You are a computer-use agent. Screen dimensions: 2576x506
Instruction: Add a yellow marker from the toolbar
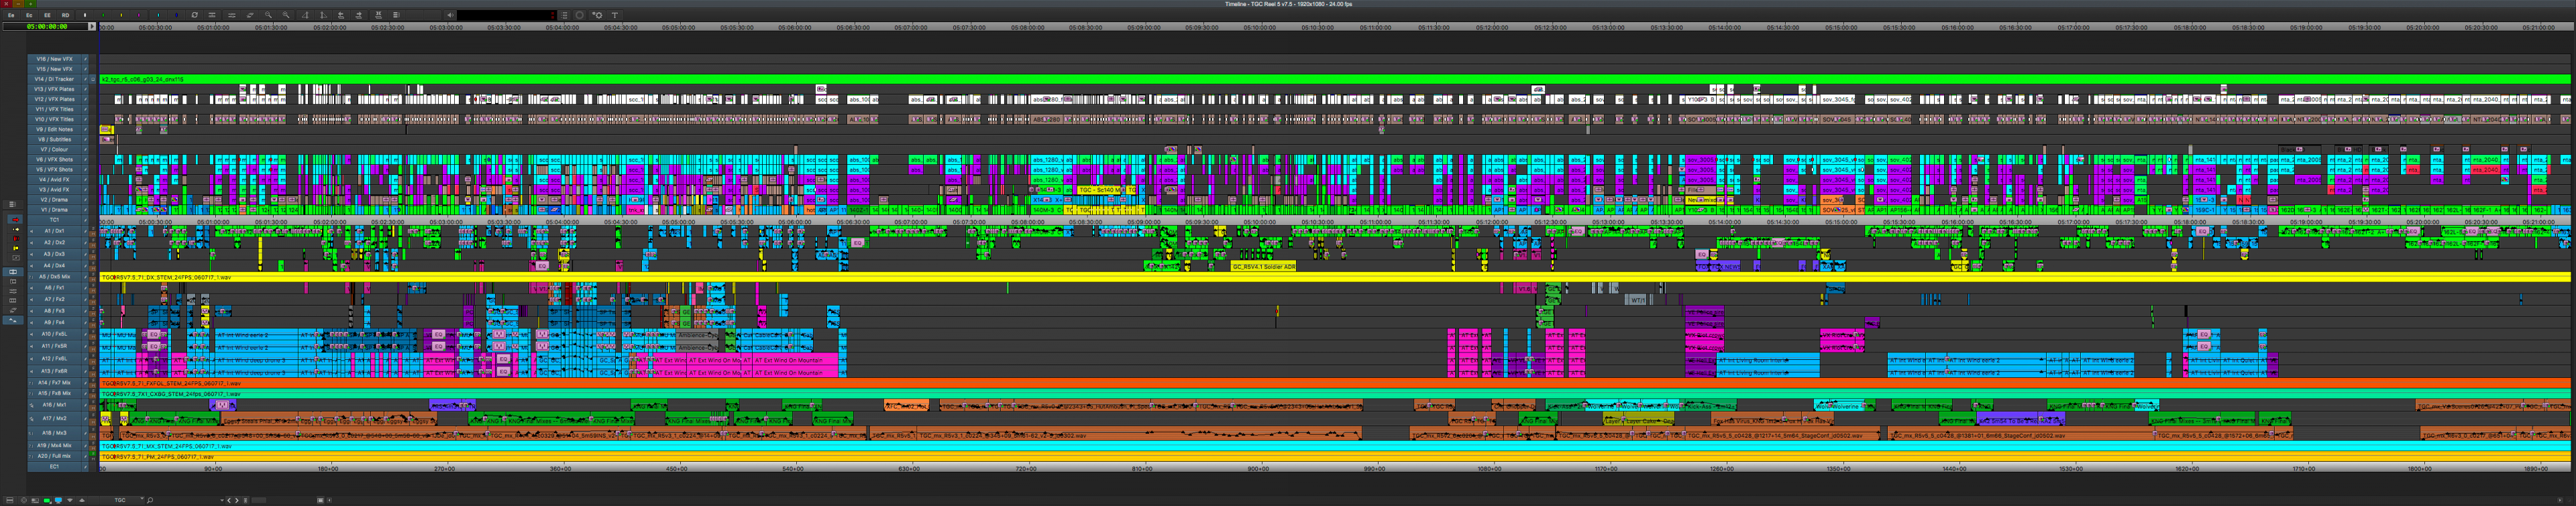click(121, 15)
